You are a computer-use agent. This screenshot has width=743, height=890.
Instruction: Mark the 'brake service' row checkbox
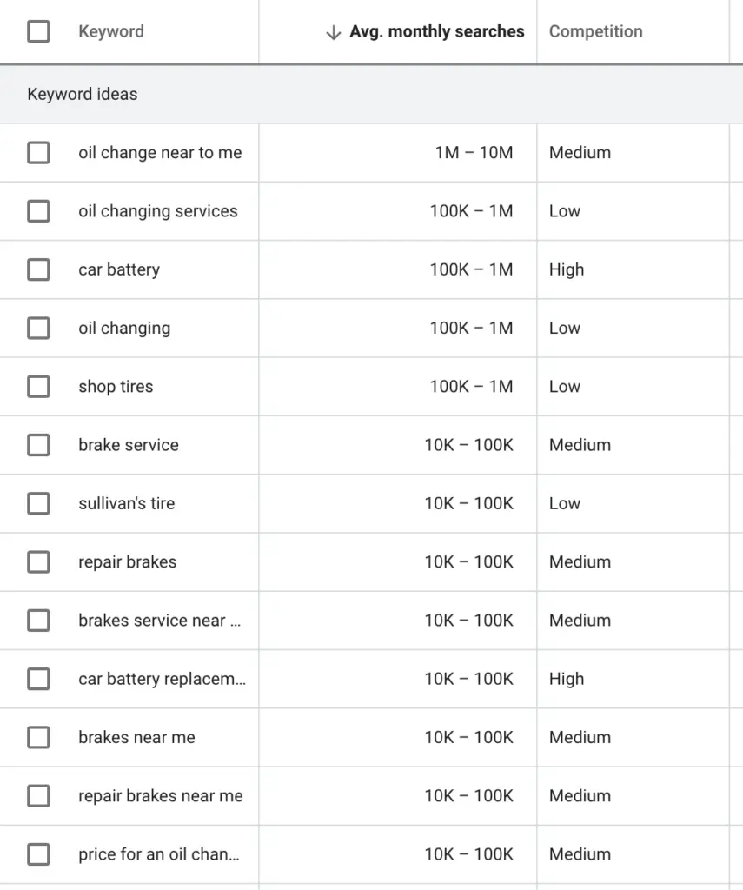[x=38, y=445]
